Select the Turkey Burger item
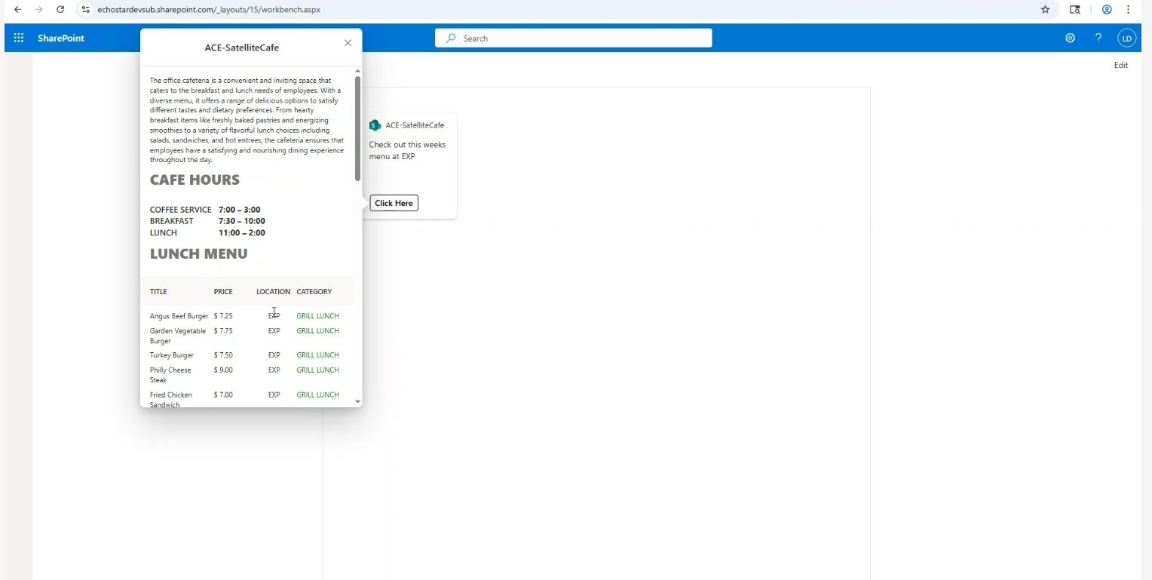This screenshot has height=580, width=1152. [172, 355]
